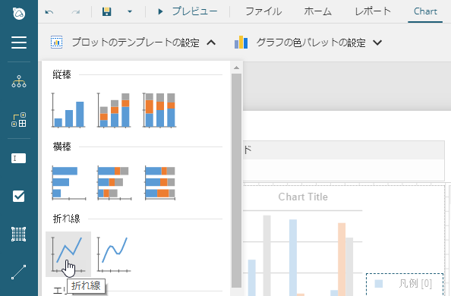Viewport: 451px width, 296px height.
Task: Expand グラフの色パレットの設定 dropdown
Action: [x=377, y=43]
